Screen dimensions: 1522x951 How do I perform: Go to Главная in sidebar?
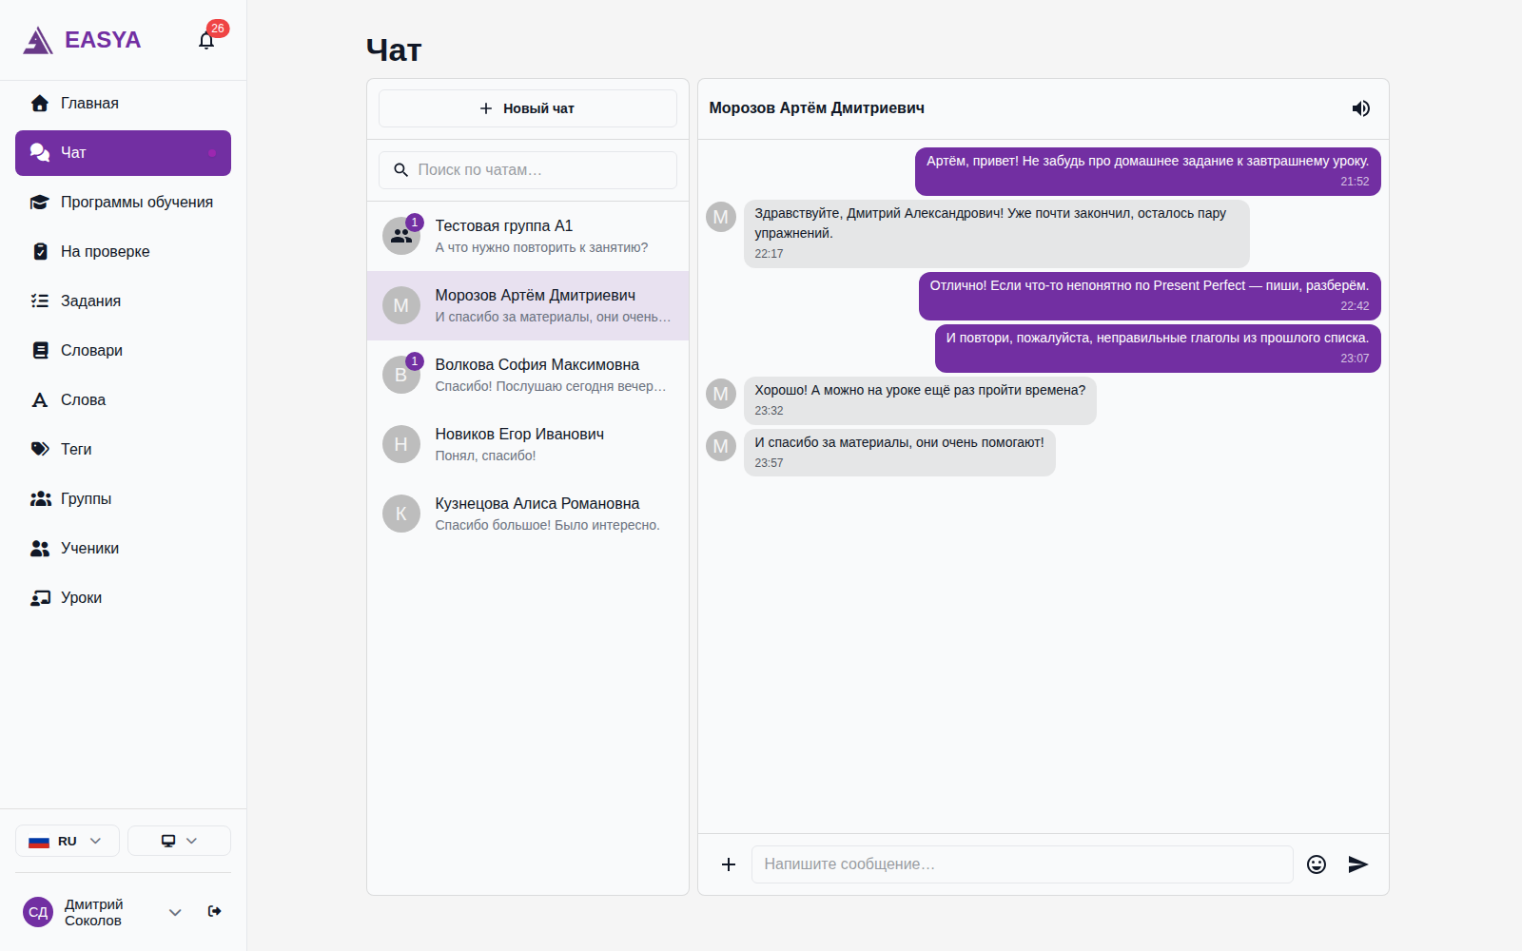click(x=123, y=104)
